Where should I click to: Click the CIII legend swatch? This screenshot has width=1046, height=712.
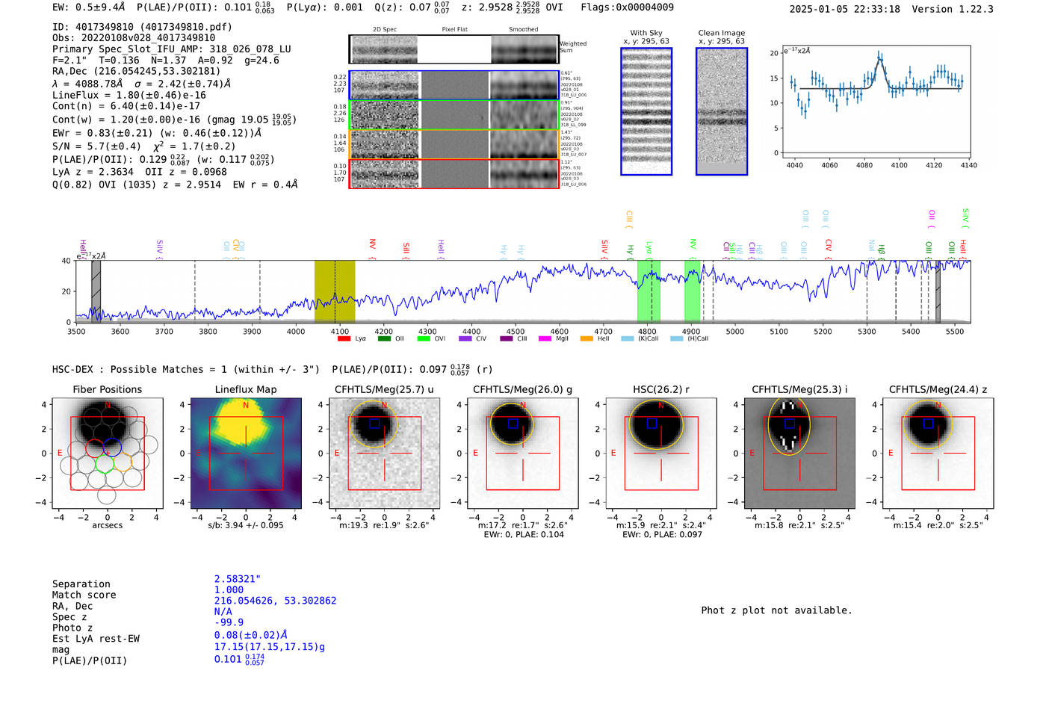[x=506, y=338]
